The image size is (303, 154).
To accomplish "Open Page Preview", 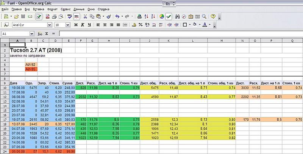I will (x=61, y=17).
